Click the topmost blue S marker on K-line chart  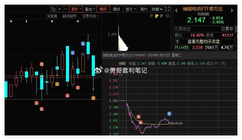coord(83,43)
